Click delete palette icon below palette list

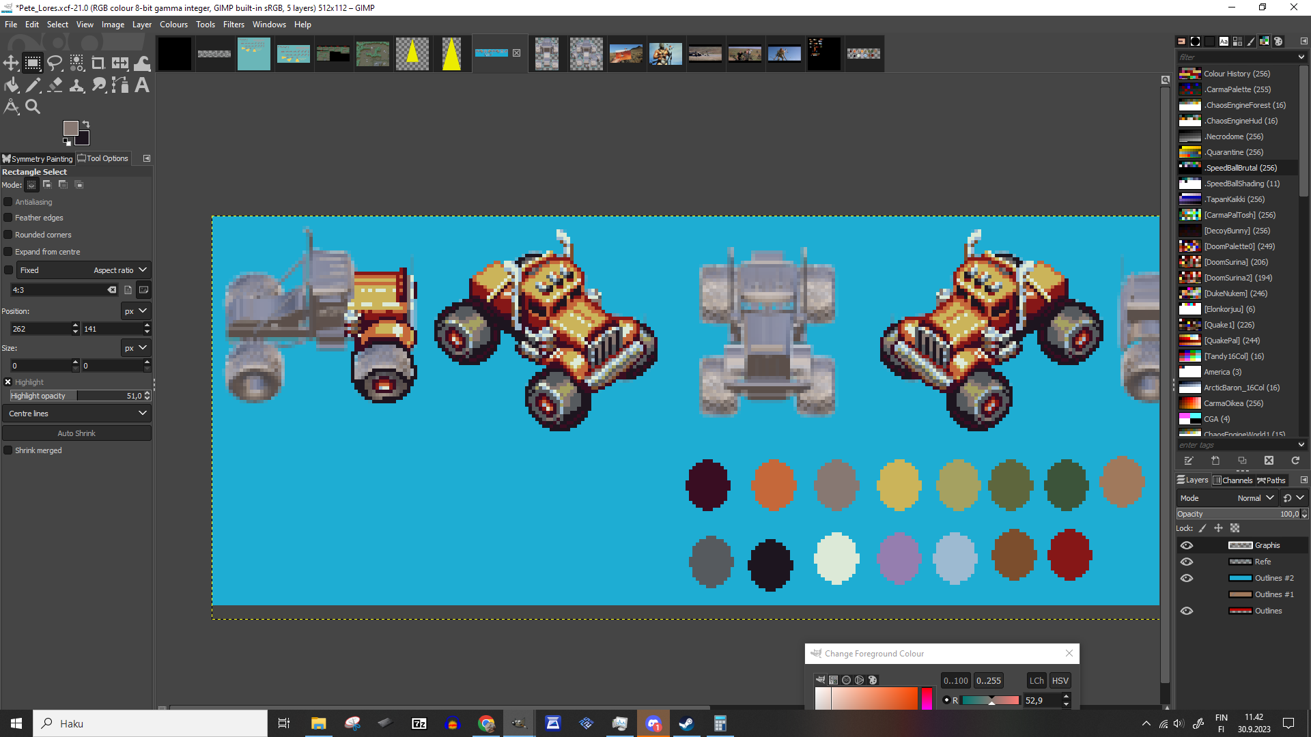point(1269,461)
